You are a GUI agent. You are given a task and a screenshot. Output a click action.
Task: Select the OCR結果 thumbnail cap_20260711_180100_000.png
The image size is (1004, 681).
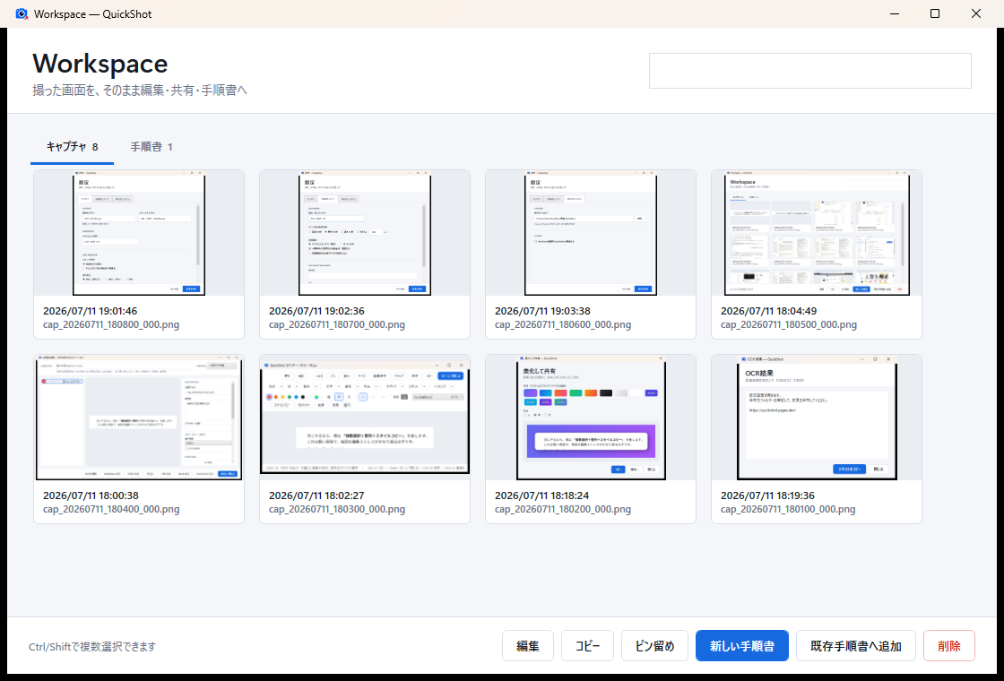click(x=817, y=418)
